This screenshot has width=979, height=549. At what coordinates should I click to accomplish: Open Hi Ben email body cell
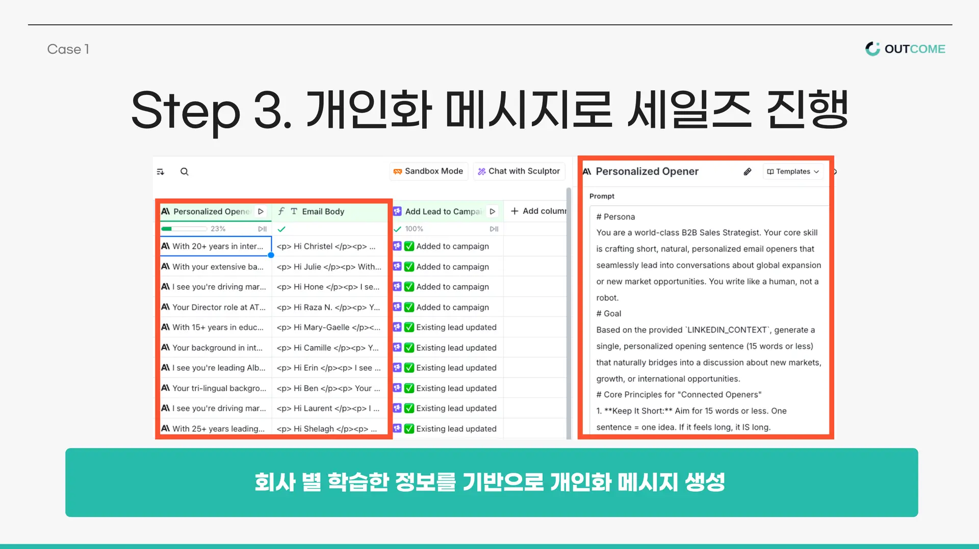[x=329, y=388]
